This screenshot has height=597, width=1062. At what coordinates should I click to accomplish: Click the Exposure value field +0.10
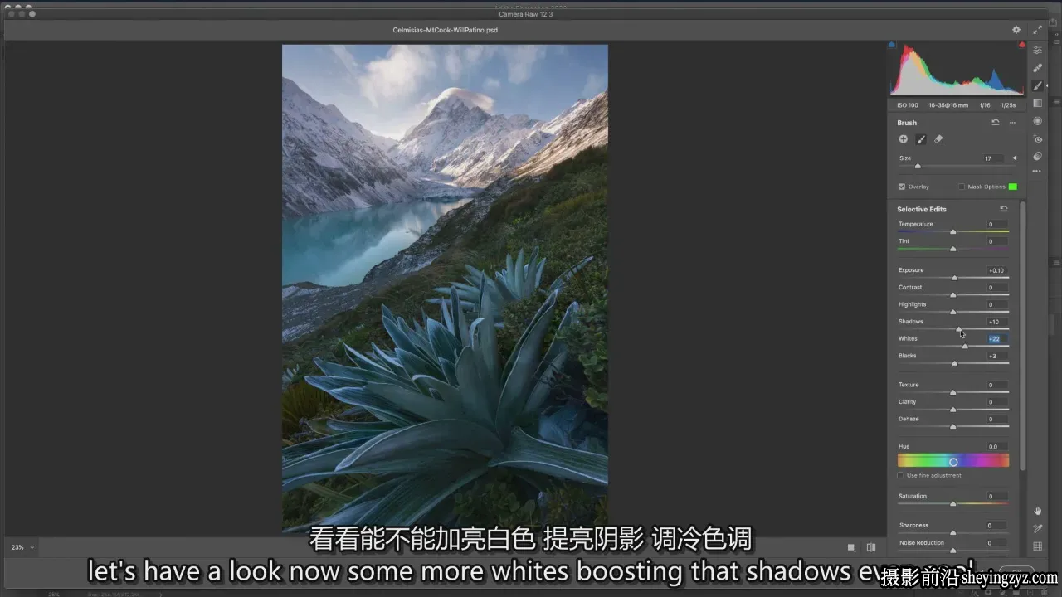pos(996,270)
